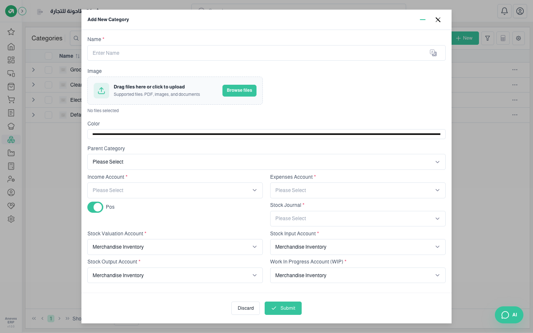Click the translate icon in Name field
Image resolution: width=533 pixels, height=333 pixels.
[x=433, y=53]
